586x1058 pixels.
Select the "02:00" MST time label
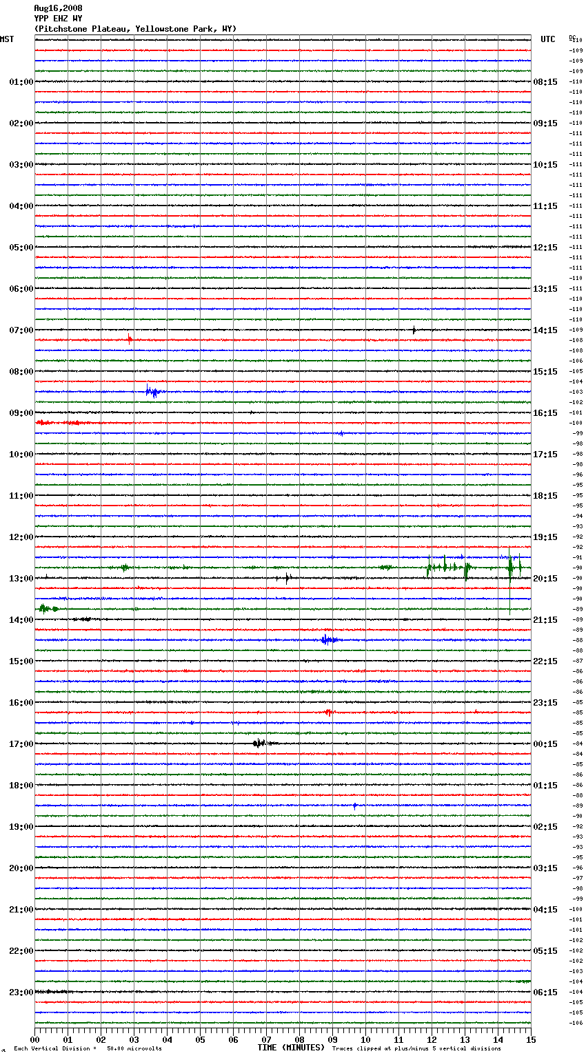pos(21,123)
